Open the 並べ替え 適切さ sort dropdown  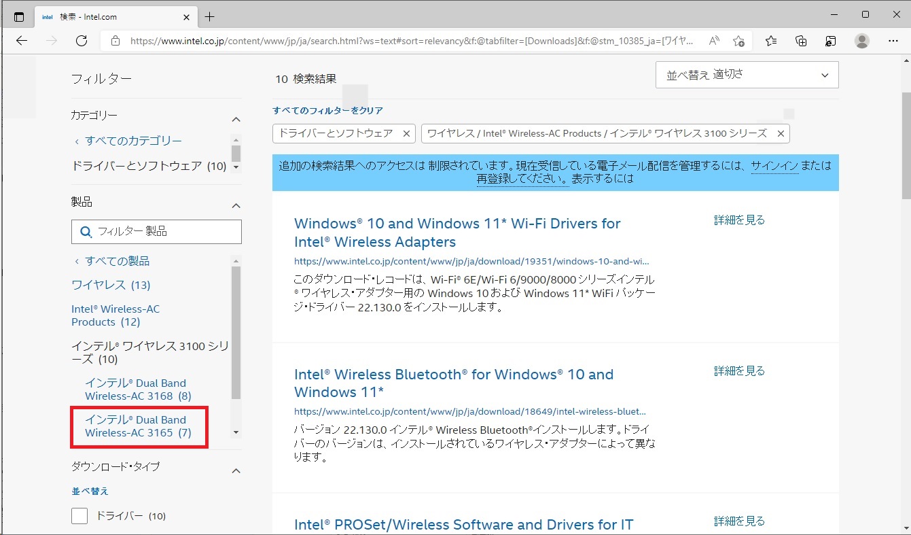[x=747, y=75]
